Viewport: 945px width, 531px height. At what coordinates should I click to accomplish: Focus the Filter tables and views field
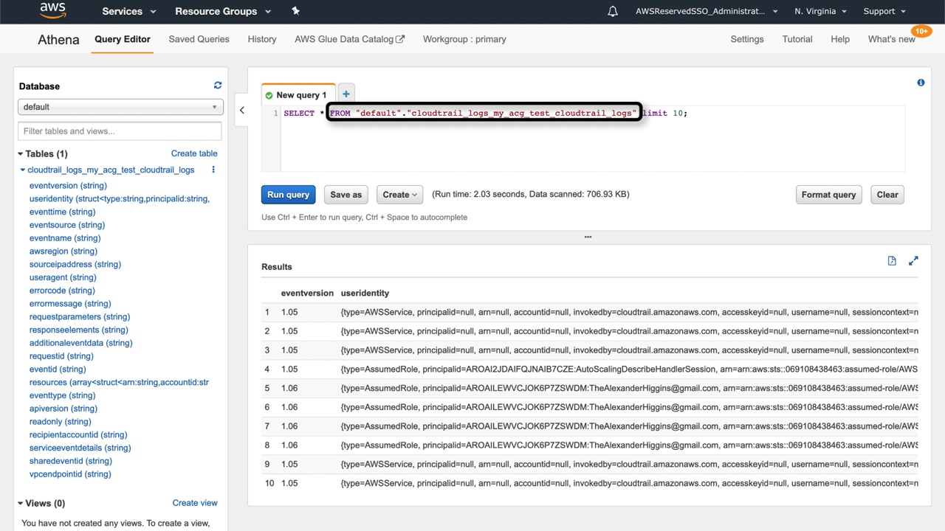coord(120,131)
